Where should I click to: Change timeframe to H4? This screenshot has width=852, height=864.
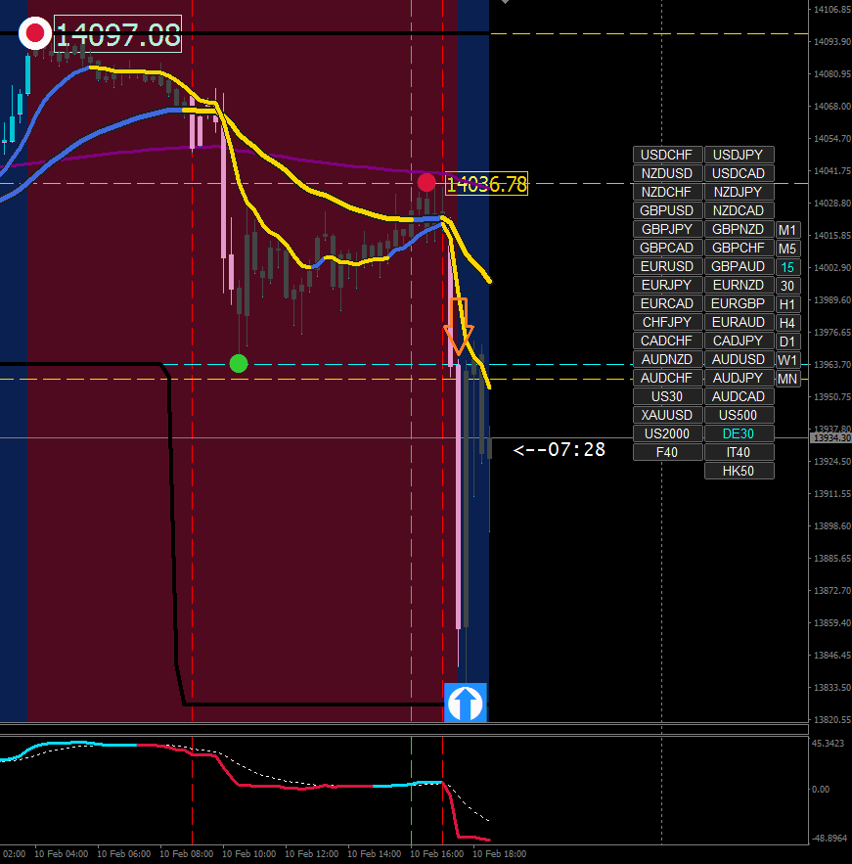point(787,324)
